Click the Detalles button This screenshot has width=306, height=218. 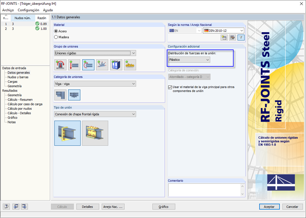[x=87, y=207]
